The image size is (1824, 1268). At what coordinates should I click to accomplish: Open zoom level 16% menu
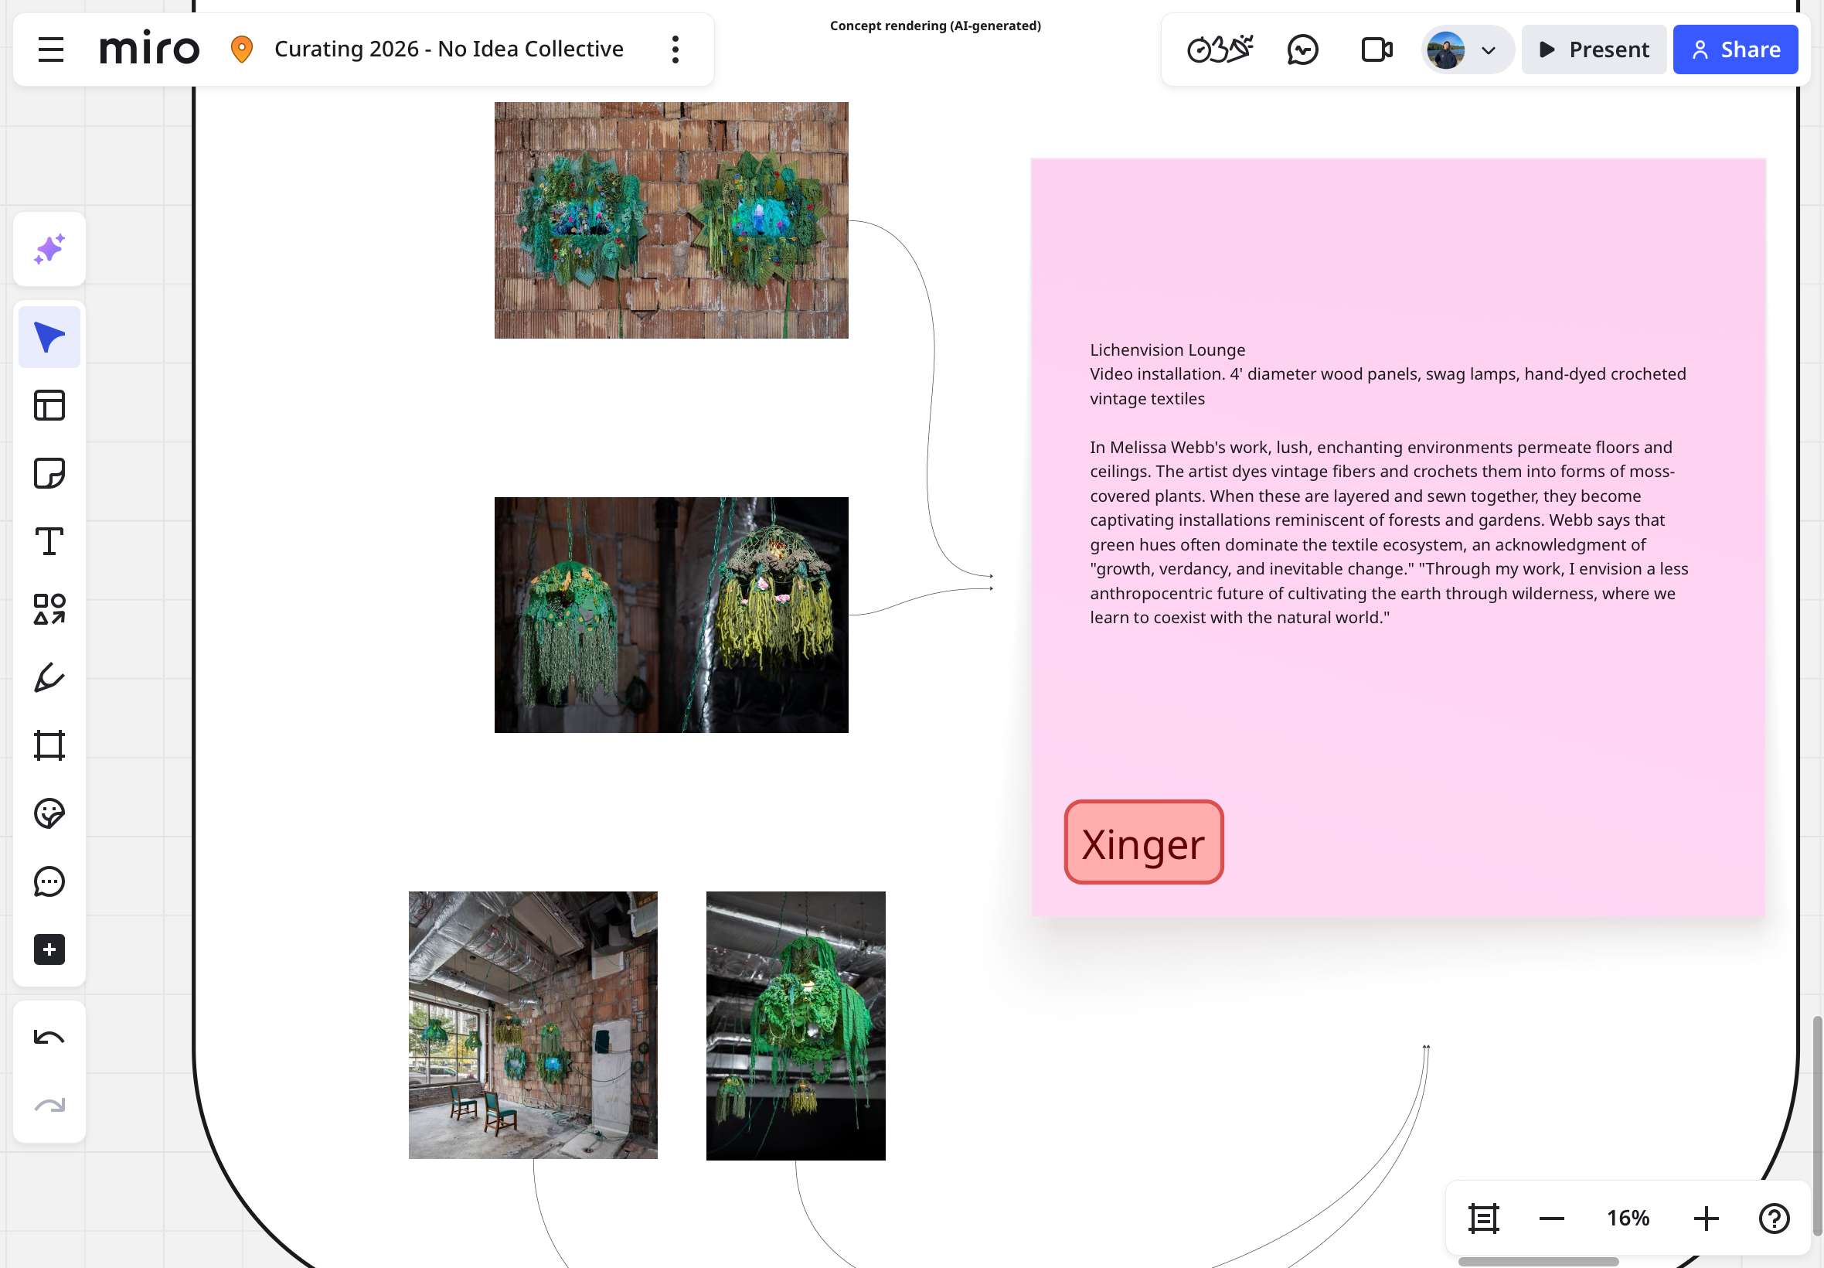(1628, 1218)
